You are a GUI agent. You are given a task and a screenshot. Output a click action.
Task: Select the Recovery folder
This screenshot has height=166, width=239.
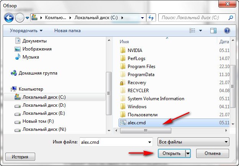(x=137, y=83)
